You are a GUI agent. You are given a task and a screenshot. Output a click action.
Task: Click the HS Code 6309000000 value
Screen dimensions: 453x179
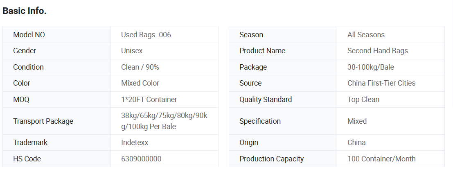coord(141,159)
